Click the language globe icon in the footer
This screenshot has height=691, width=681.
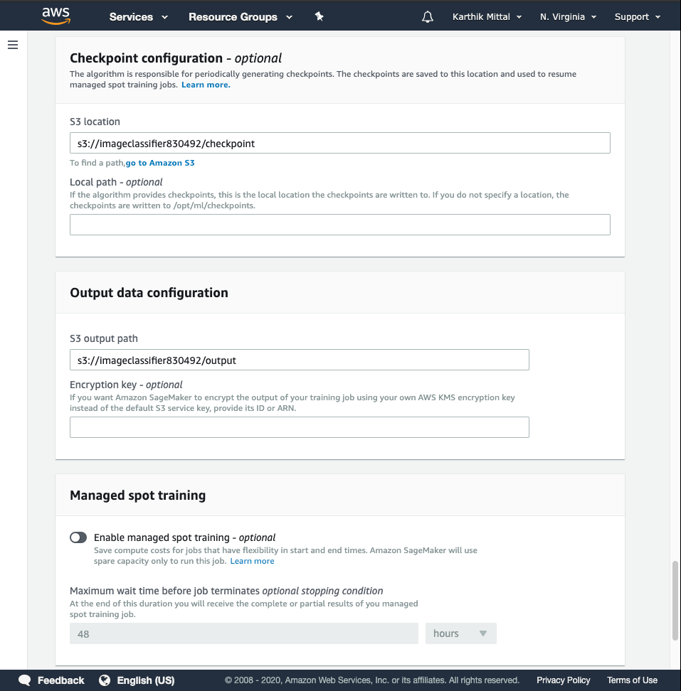105,680
